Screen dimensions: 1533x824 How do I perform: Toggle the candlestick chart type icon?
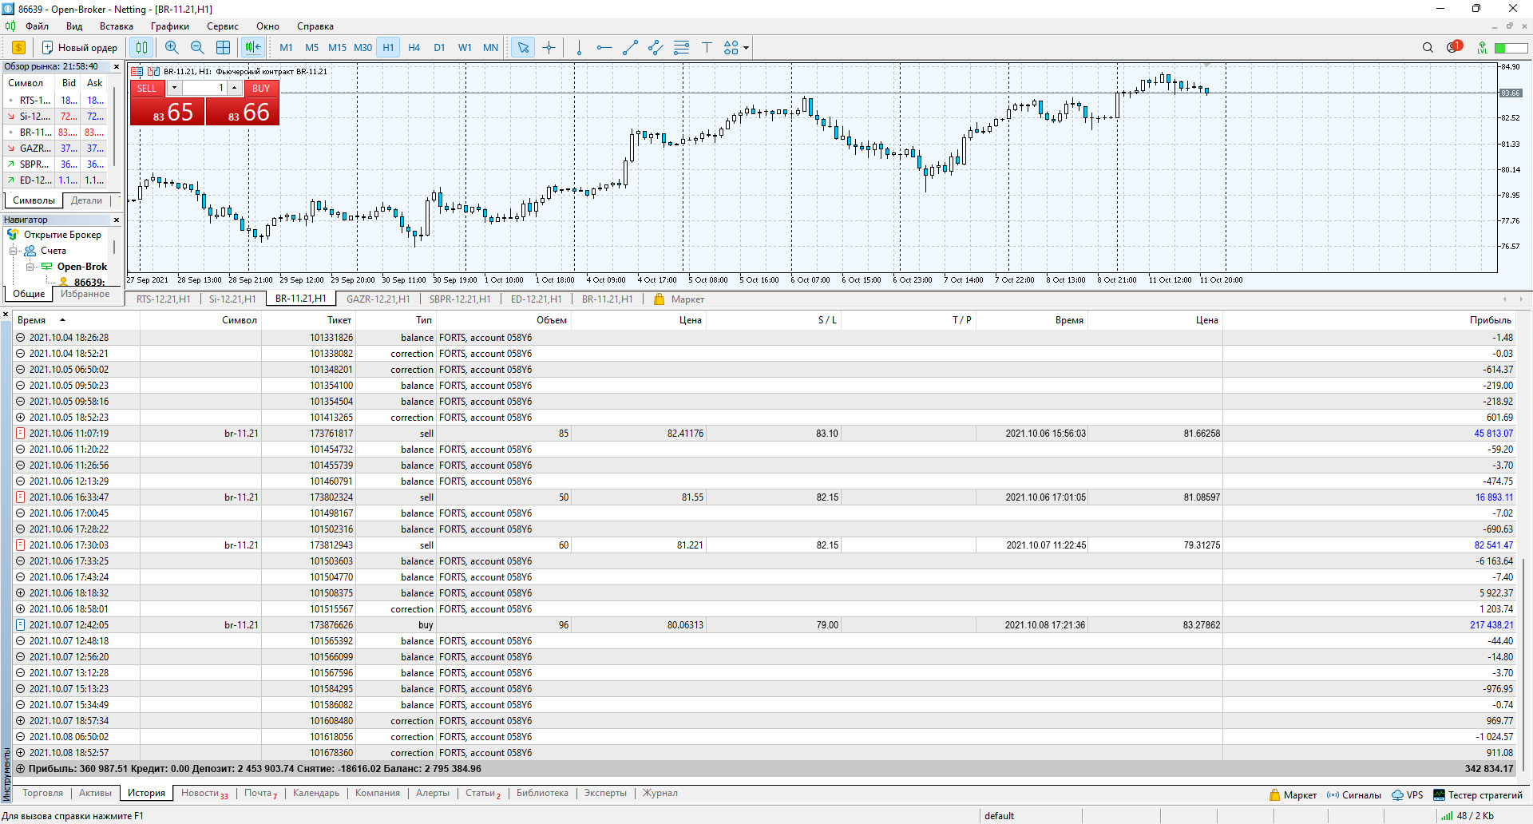[141, 48]
